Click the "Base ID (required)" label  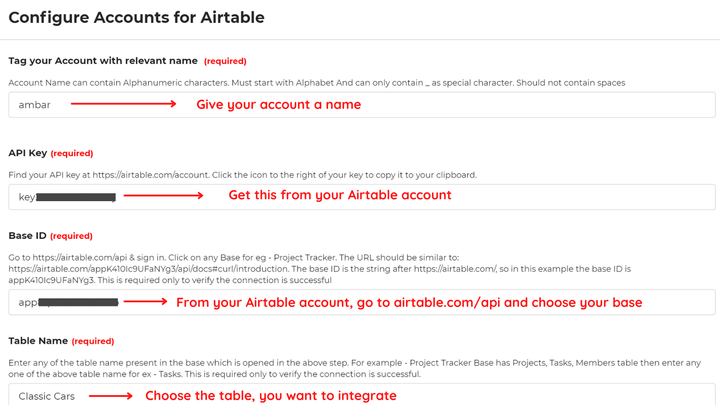point(50,235)
